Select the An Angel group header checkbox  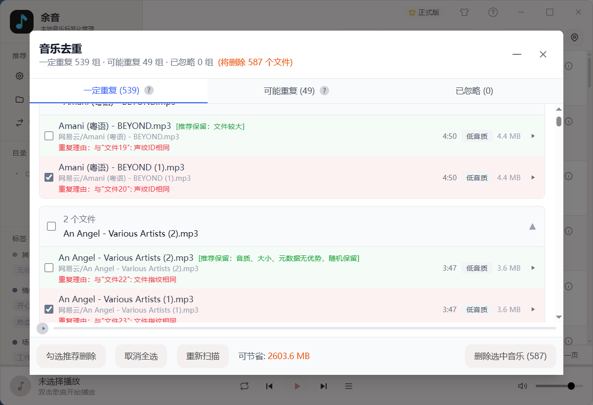coord(51,226)
